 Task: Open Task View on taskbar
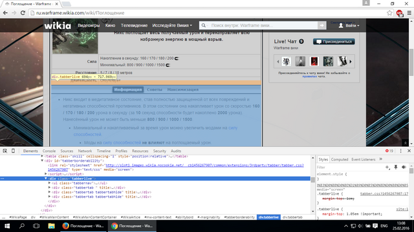coord(36,226)
